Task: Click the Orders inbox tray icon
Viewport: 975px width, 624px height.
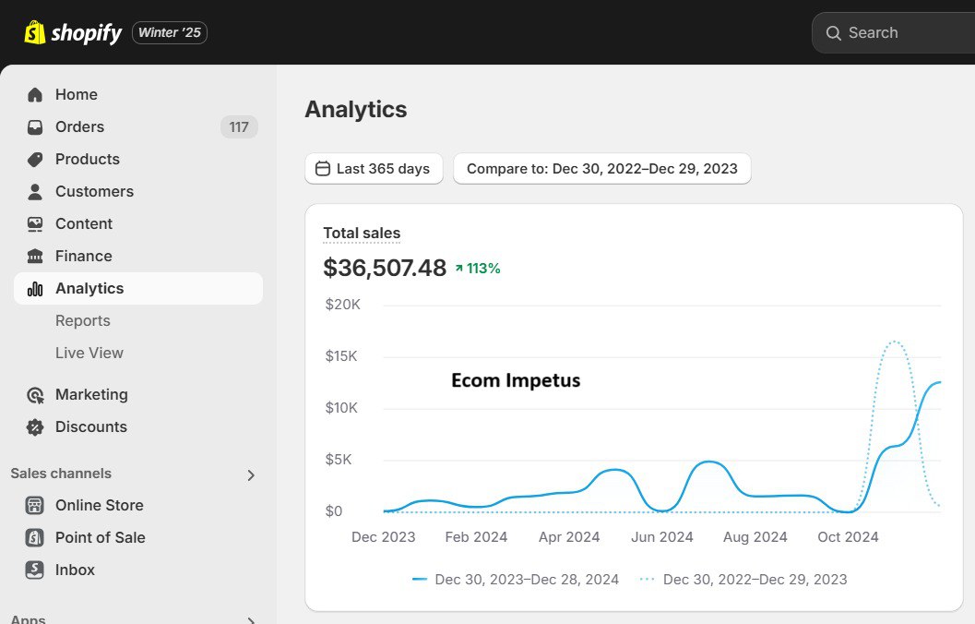Action: tap(35, 126)
